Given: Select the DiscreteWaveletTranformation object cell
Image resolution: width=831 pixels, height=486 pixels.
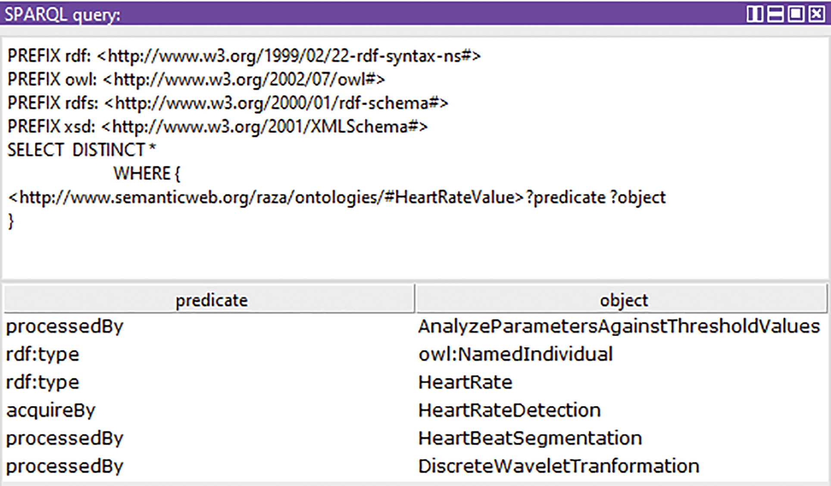Looking at the screenshot, I should 558,466.
